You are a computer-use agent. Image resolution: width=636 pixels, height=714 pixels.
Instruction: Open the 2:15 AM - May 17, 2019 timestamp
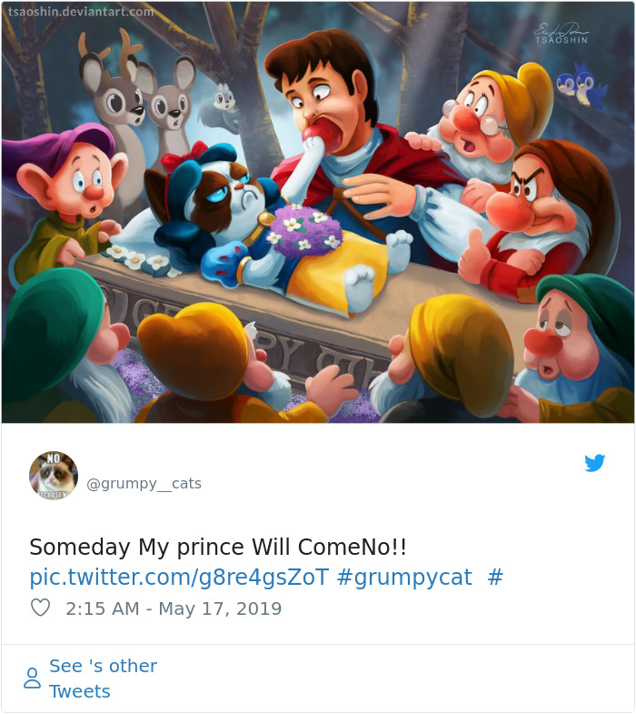point(174,608)
